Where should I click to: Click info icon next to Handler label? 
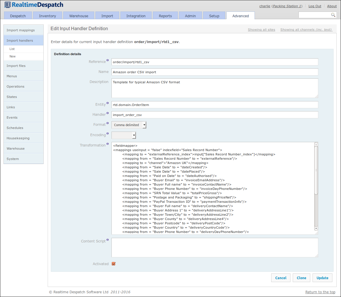[x=107, y=113]
